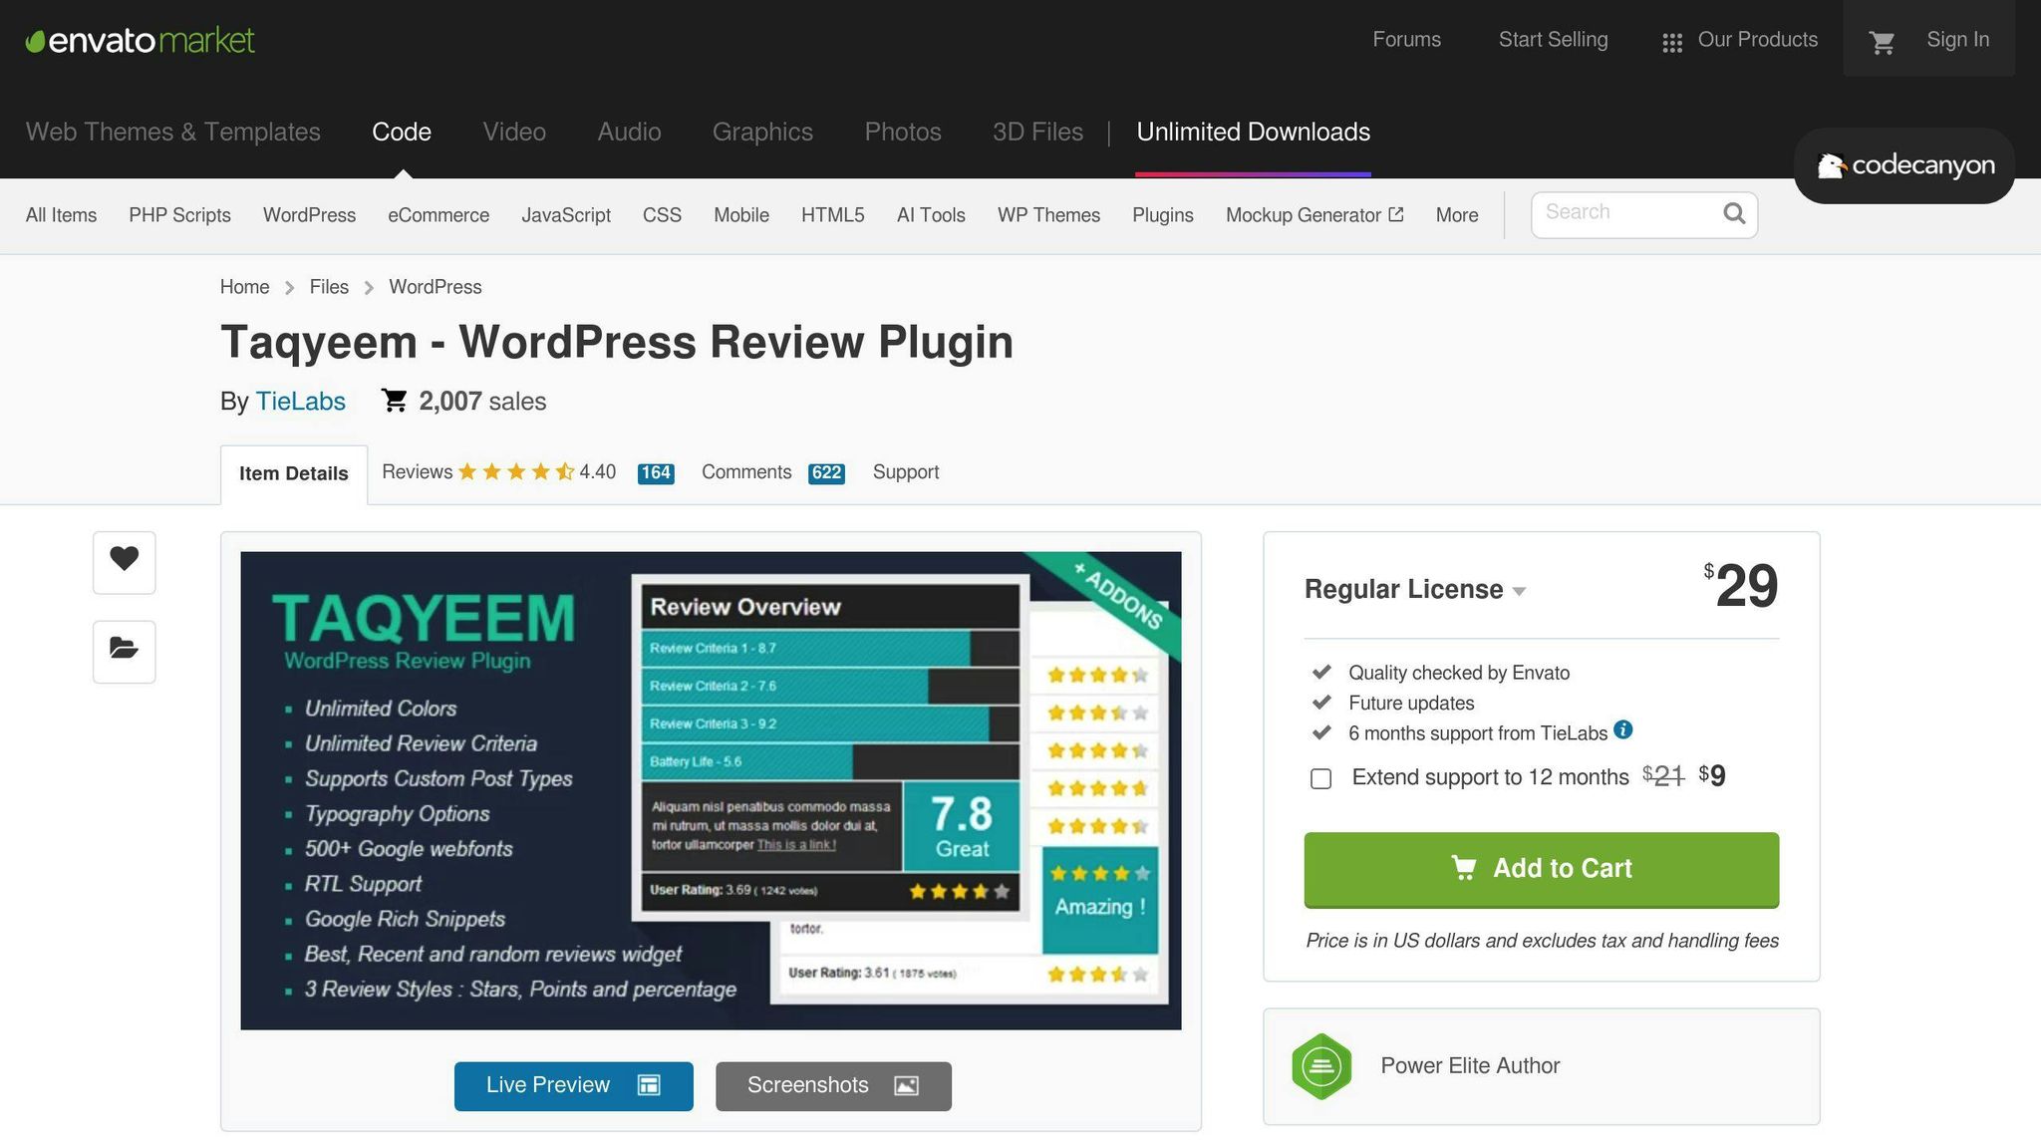Viewport: 2041px width, 1148px height.
Task: Open the More categories menu
Action: click(1456, 215)
